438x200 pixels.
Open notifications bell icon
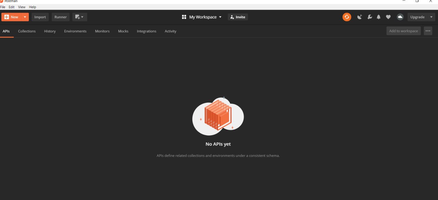click(x=378, y=17)
